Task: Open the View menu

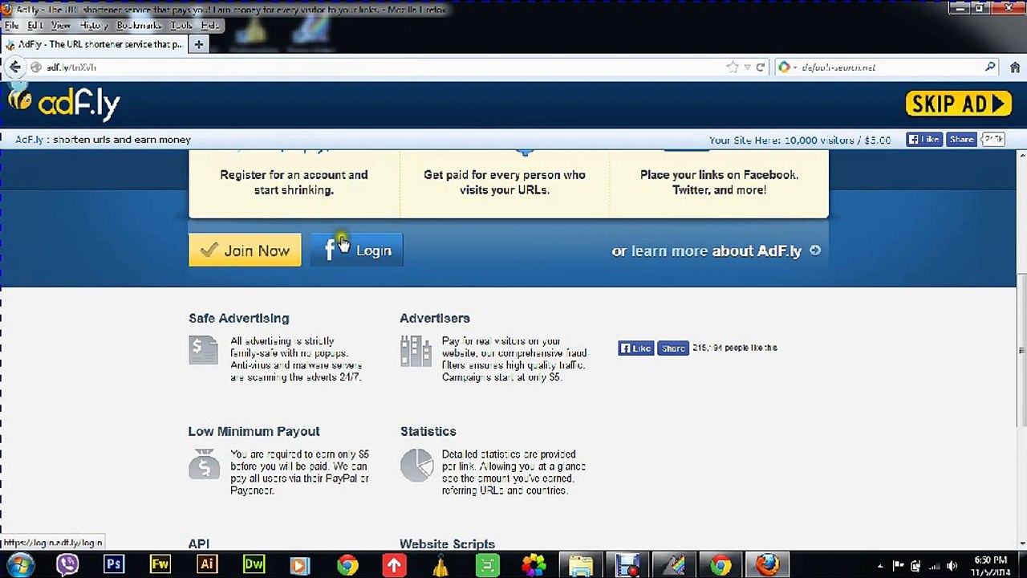Action: (x=61, y=26)
